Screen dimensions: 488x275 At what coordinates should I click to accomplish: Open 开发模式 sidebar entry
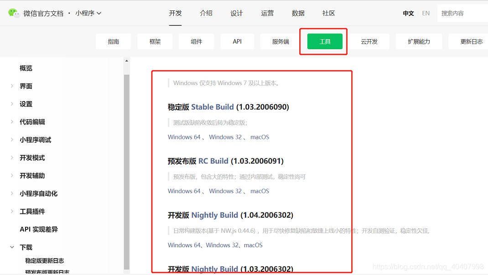[x=32, y=158]
